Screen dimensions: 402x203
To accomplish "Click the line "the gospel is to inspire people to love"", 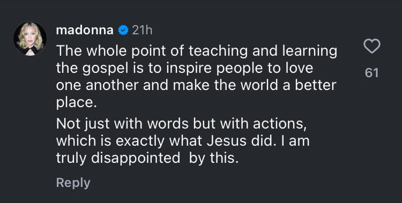I will tap(184, 69).
